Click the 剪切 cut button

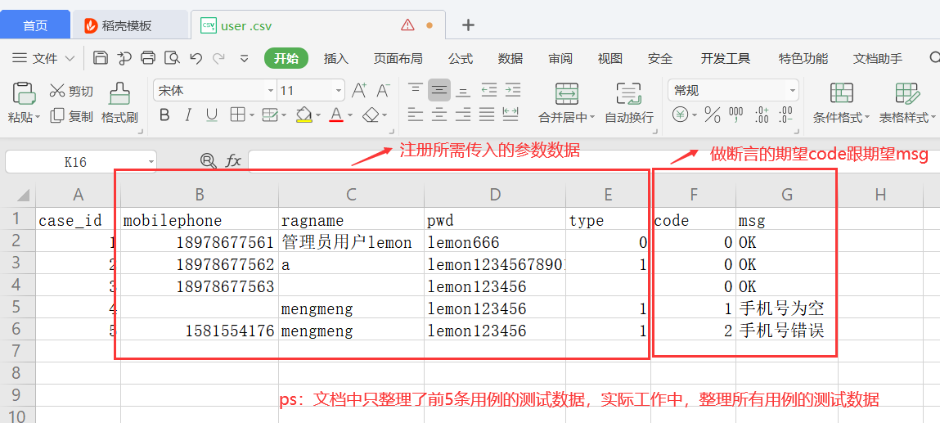tap(71, 91)
